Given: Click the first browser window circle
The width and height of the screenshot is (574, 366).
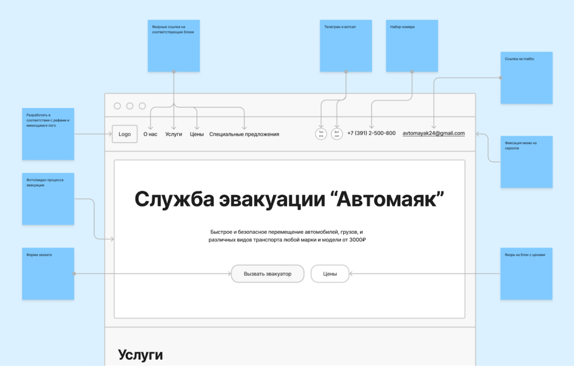Looking at the screenshot, I should tap(117, 106).
